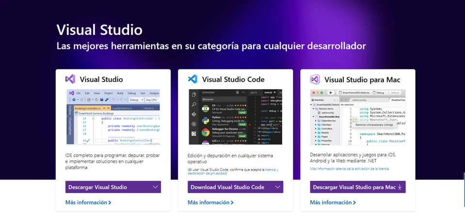Click 'IDE completo para programar' description text

[112, 161]
